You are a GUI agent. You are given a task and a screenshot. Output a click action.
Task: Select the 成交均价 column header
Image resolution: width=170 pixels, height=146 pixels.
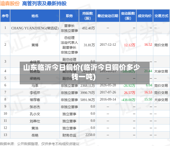coord(144,16)
